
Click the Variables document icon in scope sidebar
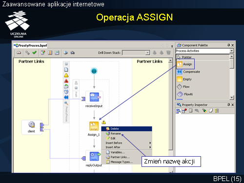[66, 70]
